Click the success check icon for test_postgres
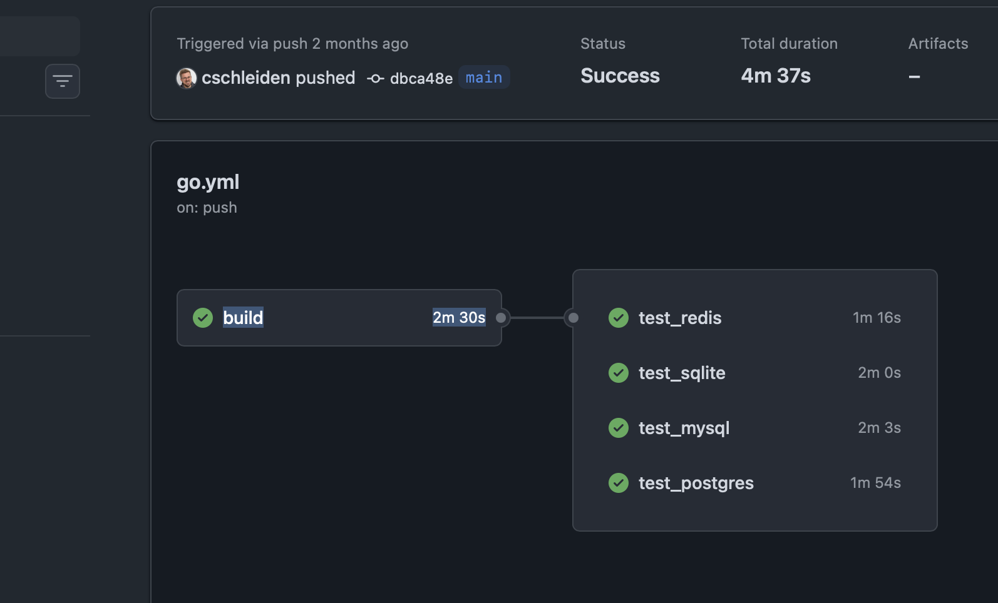 (x=619, y=483)
